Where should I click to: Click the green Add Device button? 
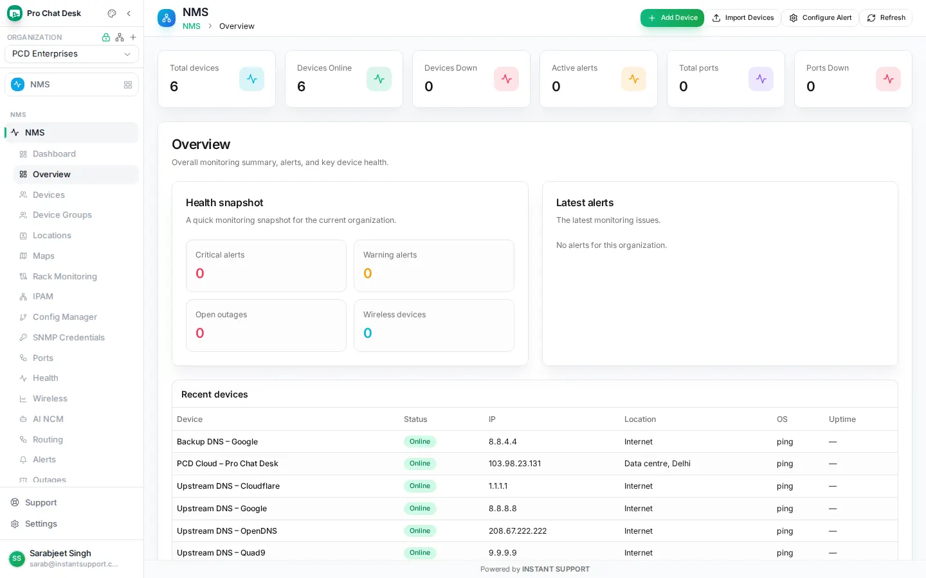coord(672,18)
